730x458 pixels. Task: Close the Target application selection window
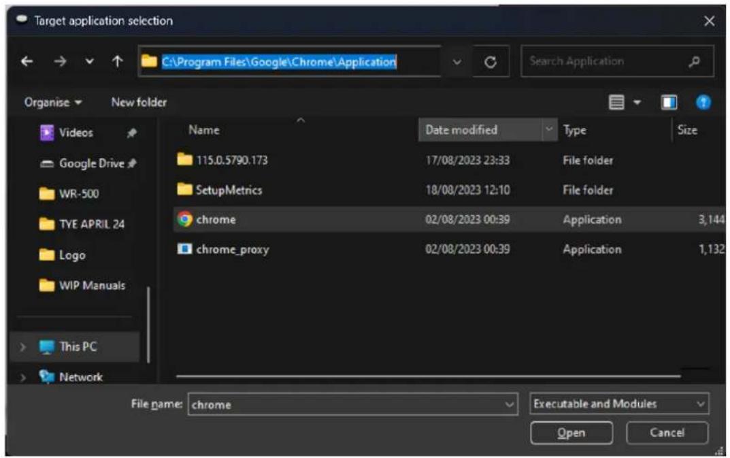click(709, 21)
